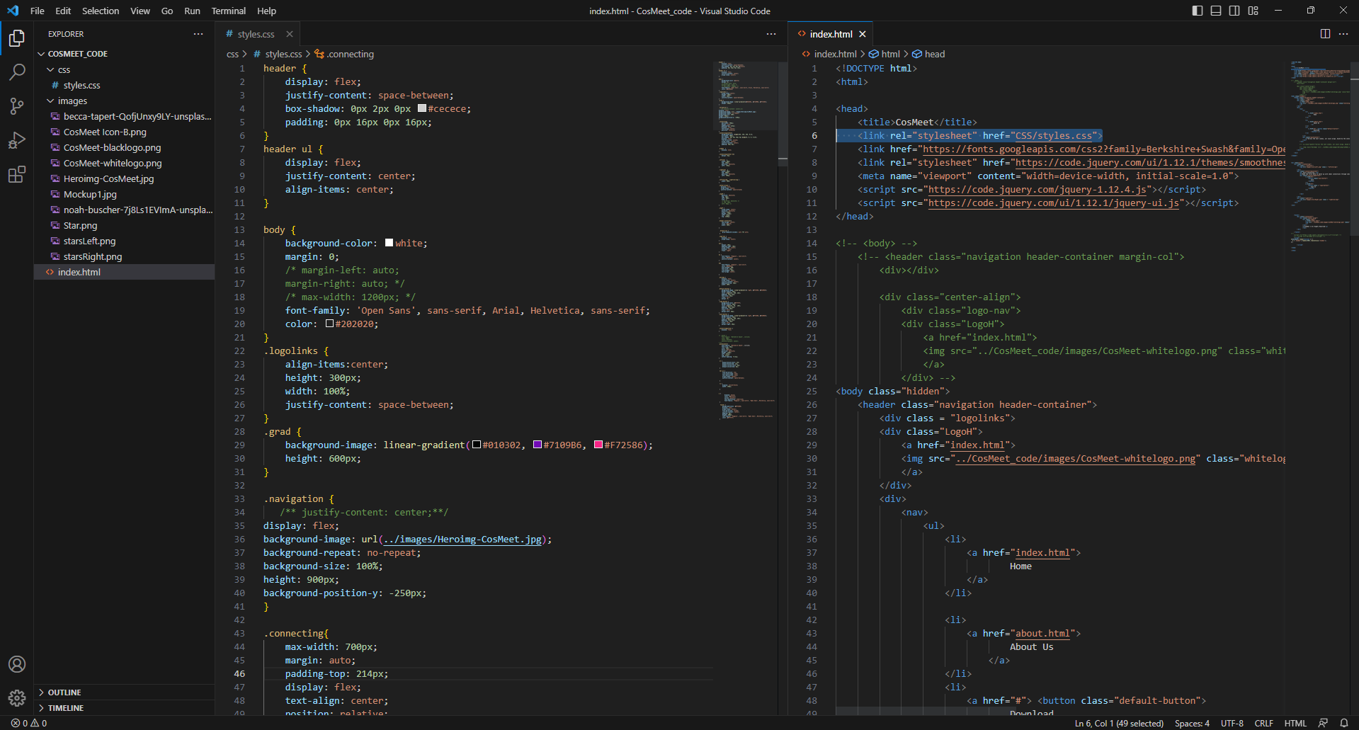Close the styles.css tab
Screen dimensions: 1359x730
(x=290, y=34)
